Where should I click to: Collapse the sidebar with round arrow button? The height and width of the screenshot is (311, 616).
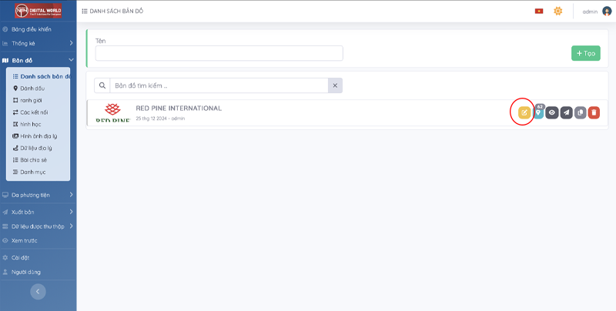click(x=38, y=291)
